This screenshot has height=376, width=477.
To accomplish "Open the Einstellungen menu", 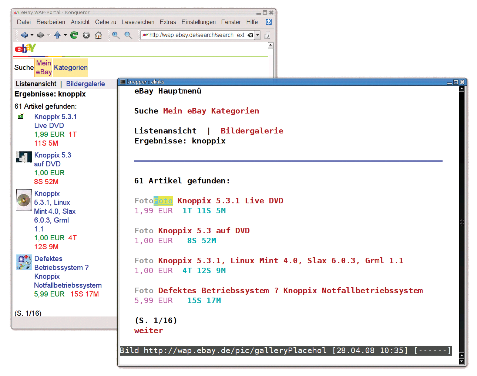I will point(199,22).
